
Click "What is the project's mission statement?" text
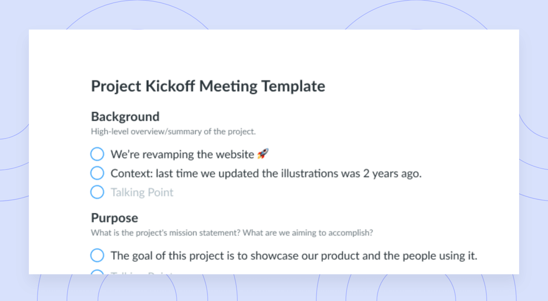tap(166, 233)
